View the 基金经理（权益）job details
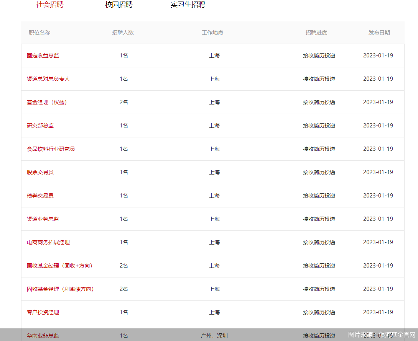 coord(47,102)
